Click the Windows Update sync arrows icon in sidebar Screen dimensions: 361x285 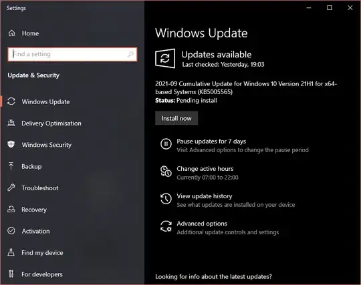coord(11,101)
